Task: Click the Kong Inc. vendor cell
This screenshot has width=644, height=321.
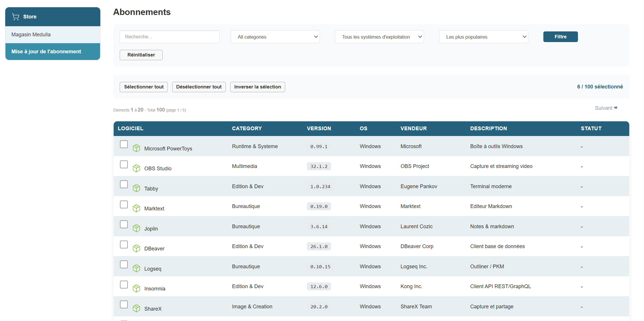Action: pos(411,286)
